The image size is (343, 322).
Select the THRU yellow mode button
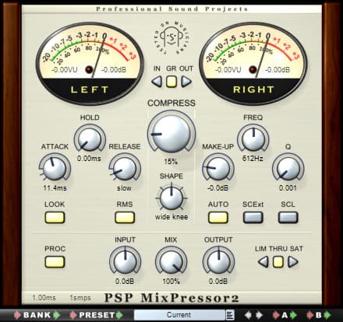[x=278, y=262]
